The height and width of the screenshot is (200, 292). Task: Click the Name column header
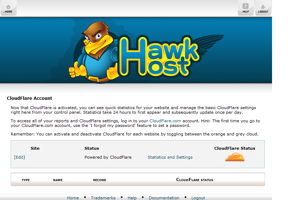tap(58, 180)
